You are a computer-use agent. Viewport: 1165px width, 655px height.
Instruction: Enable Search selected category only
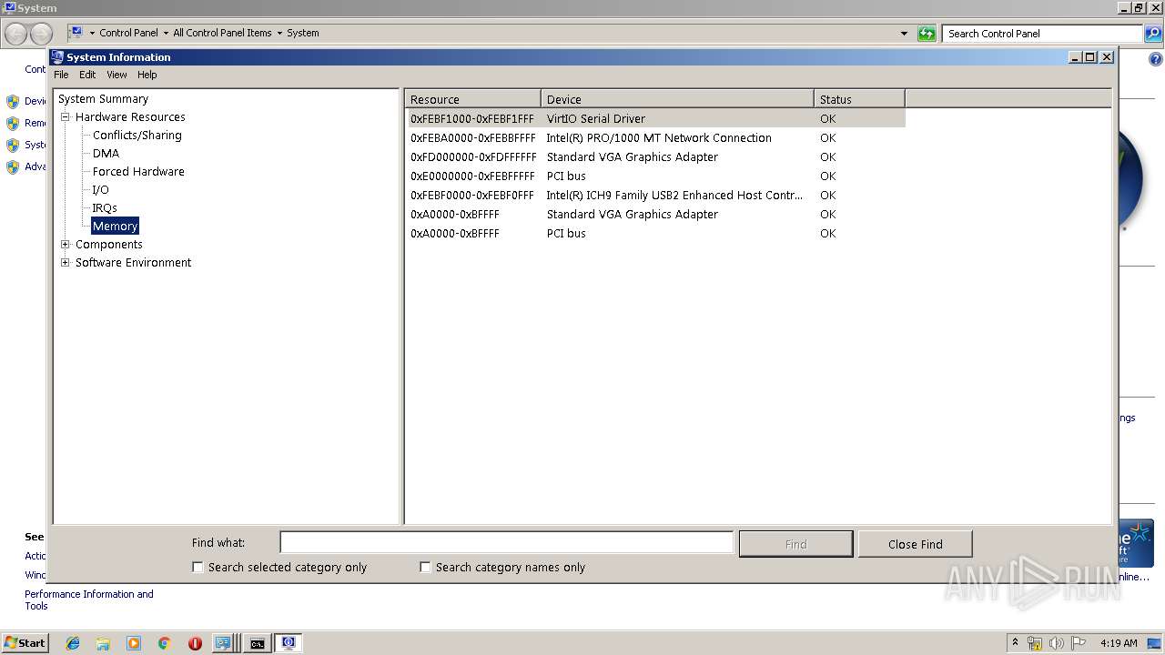(198, 567)
